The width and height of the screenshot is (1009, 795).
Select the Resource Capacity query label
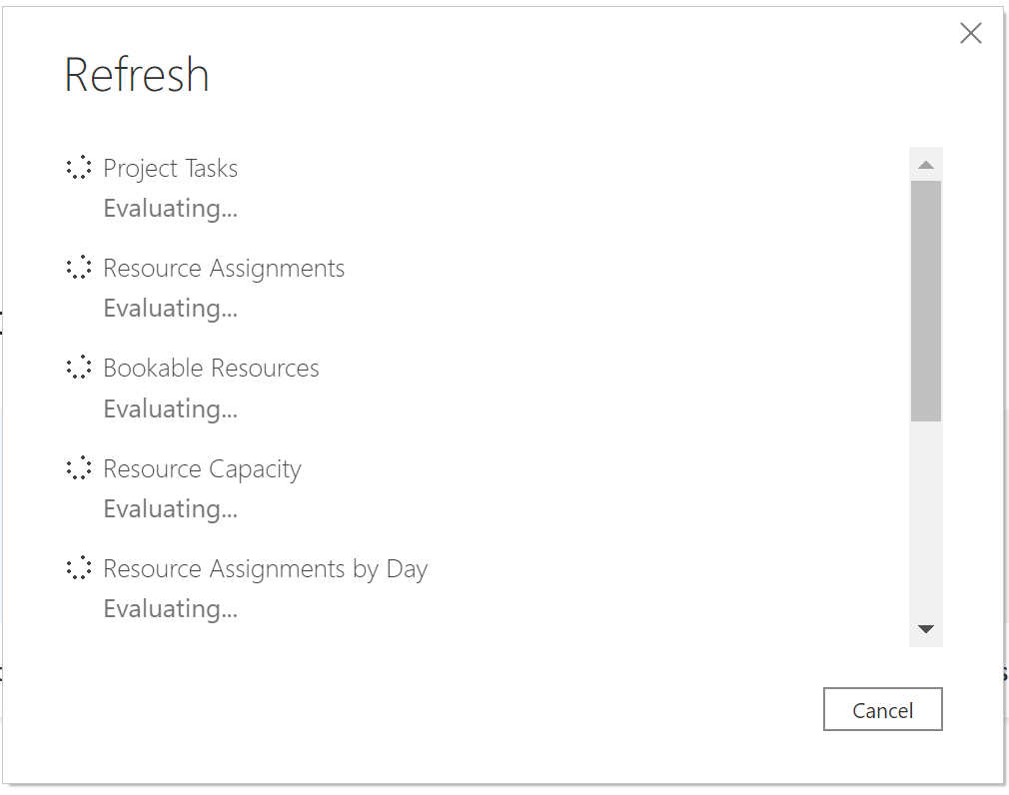[202, 468]
